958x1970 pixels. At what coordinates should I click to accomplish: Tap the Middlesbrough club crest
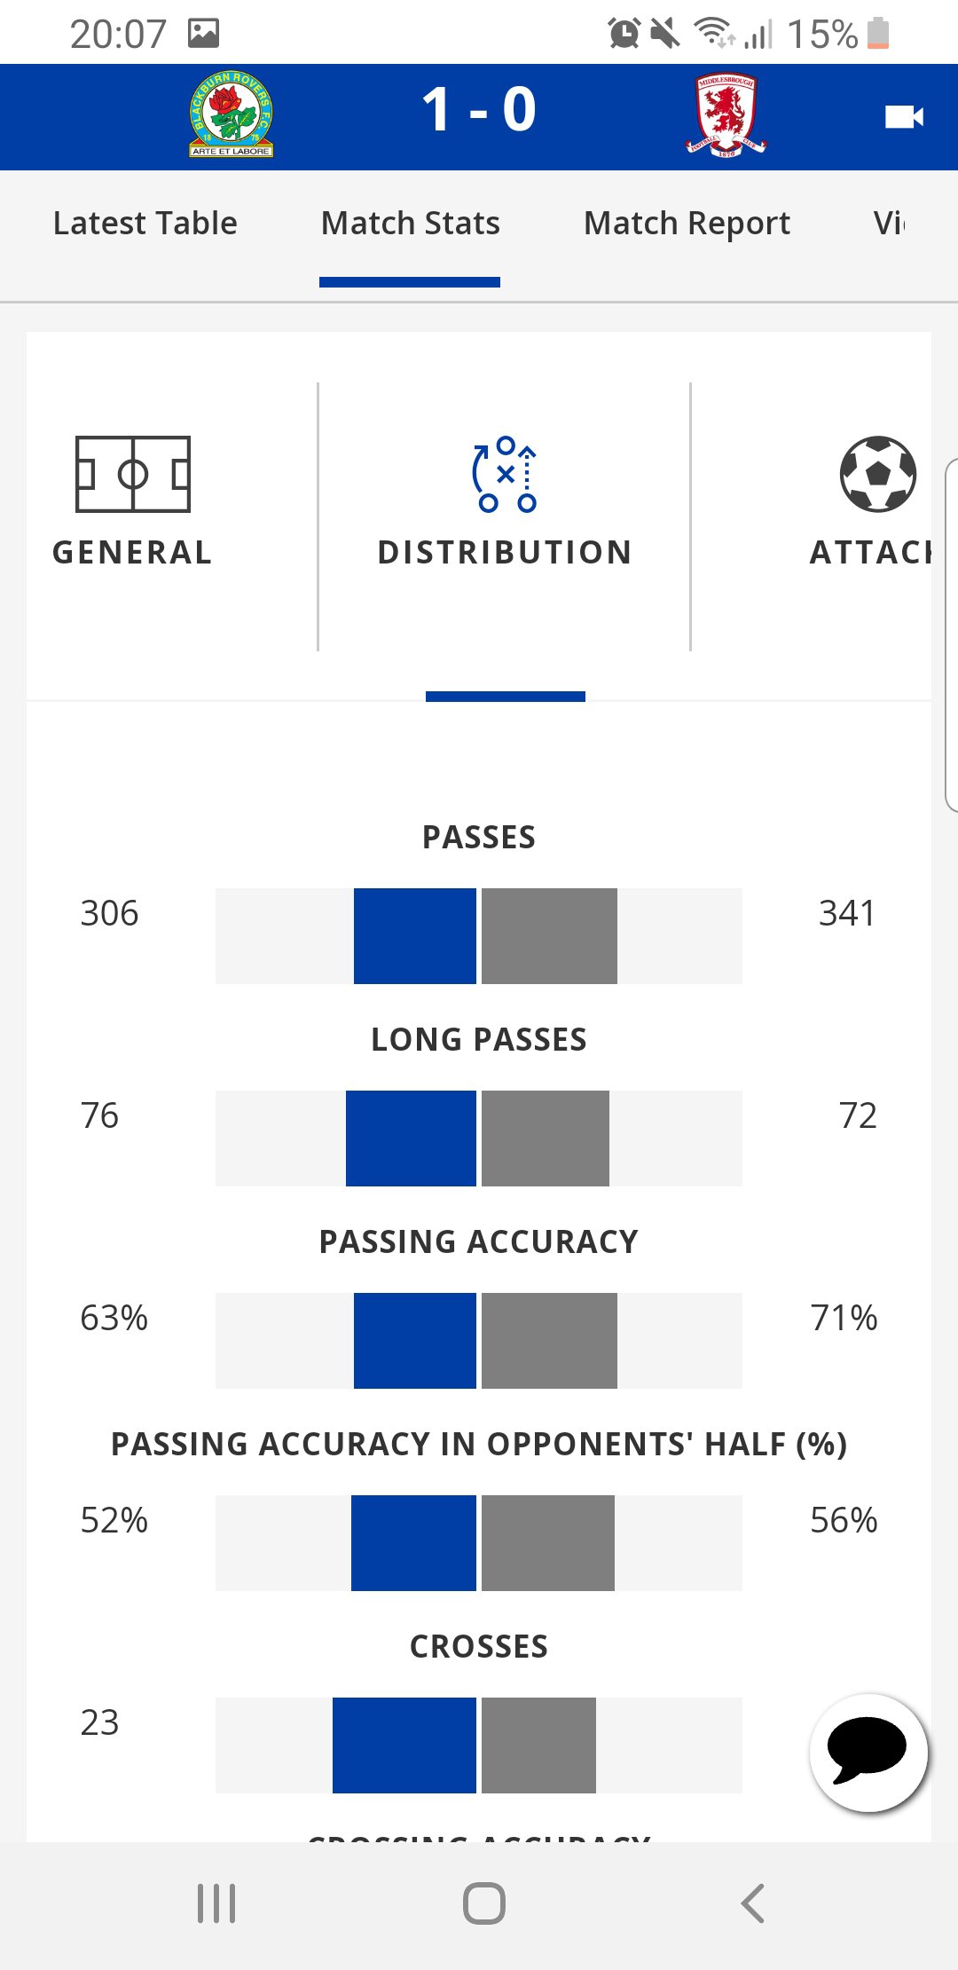tap(726, 114)
